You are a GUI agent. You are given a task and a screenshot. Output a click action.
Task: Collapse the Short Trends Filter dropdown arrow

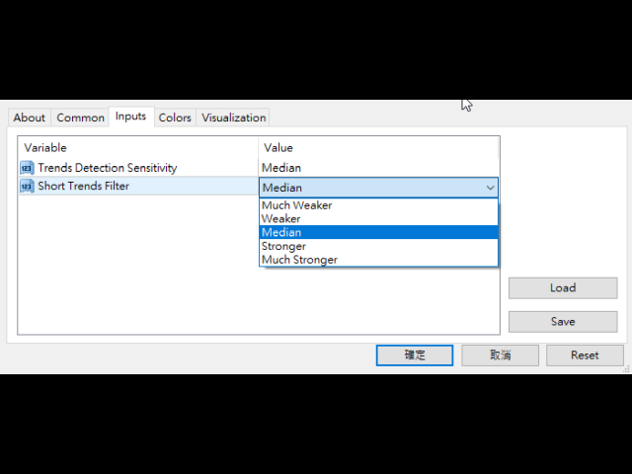click(x=490, y=188)
